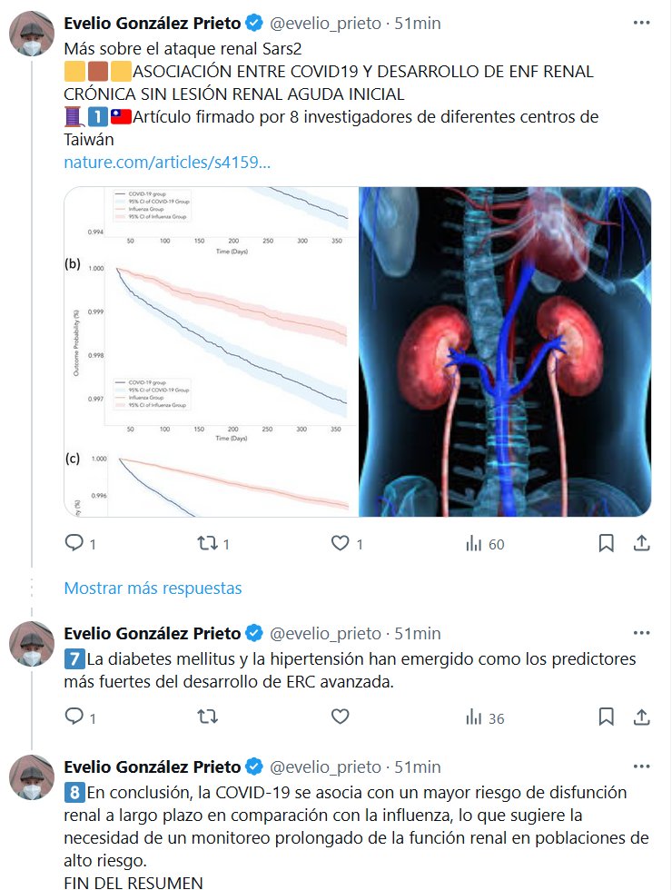This screenshot has height=890, width=672.
Task: Open more options for the first tweet
Action: pyautogui.click(x=641, y=24)
